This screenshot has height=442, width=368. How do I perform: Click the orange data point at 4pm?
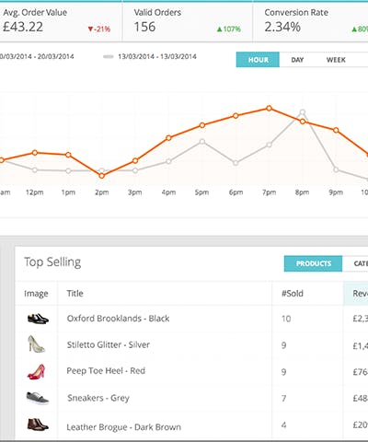[168, 138]
